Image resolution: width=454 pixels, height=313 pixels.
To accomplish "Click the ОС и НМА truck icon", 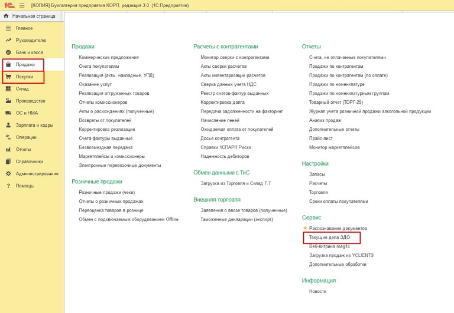I will [8, 113].
